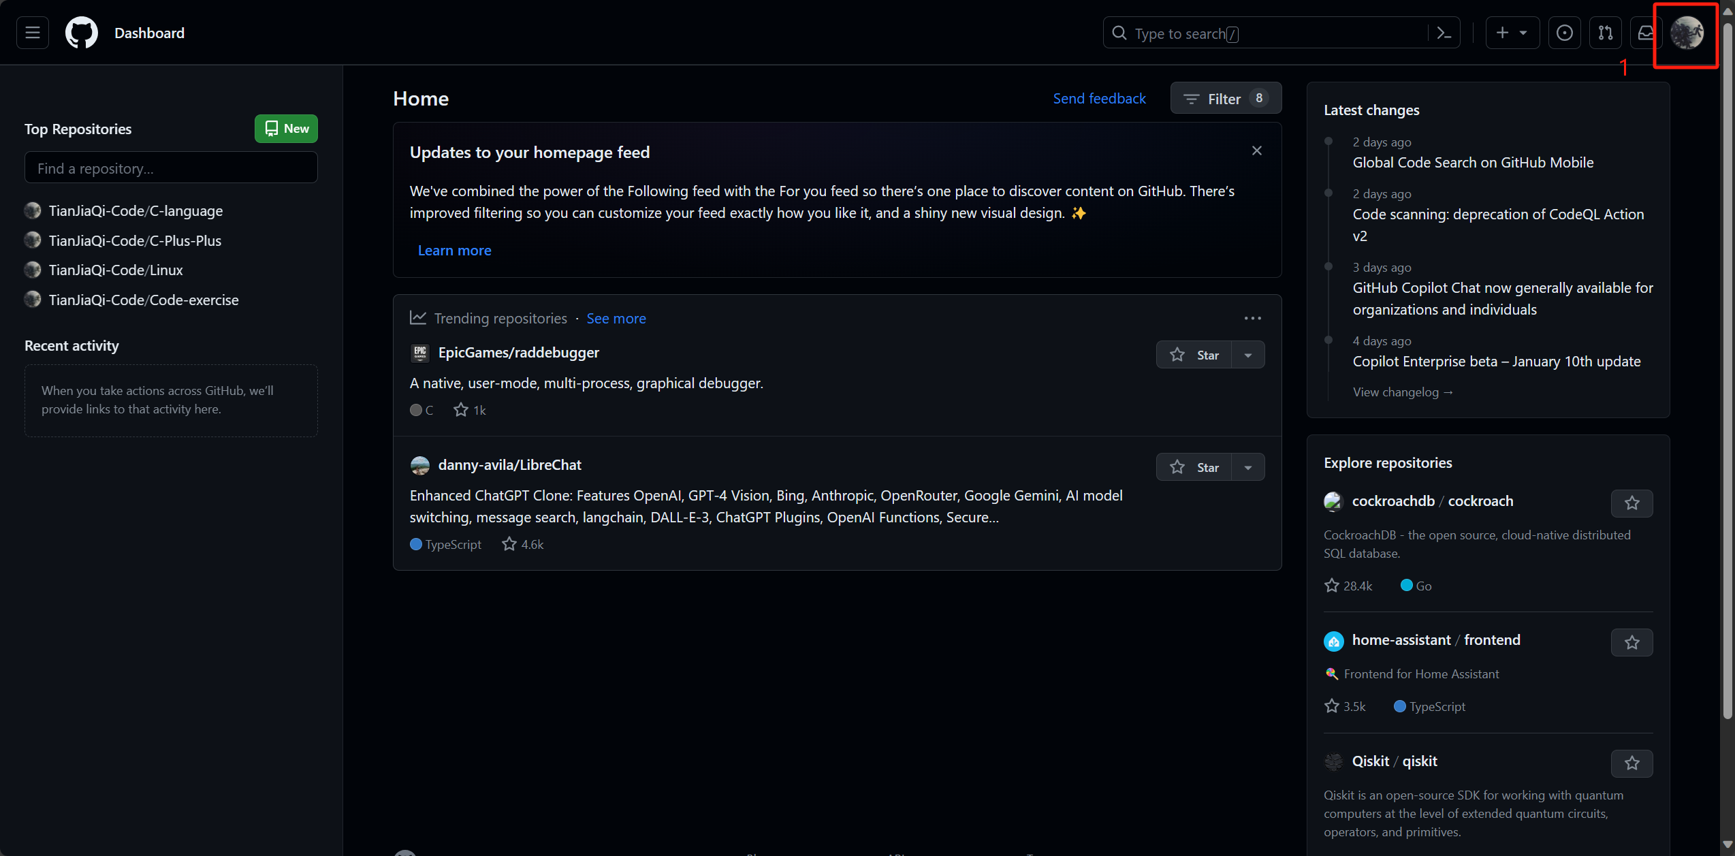Click the Qiskit avatar icon
This screenshot has height=856, width=1735.
pos(1333,761)
